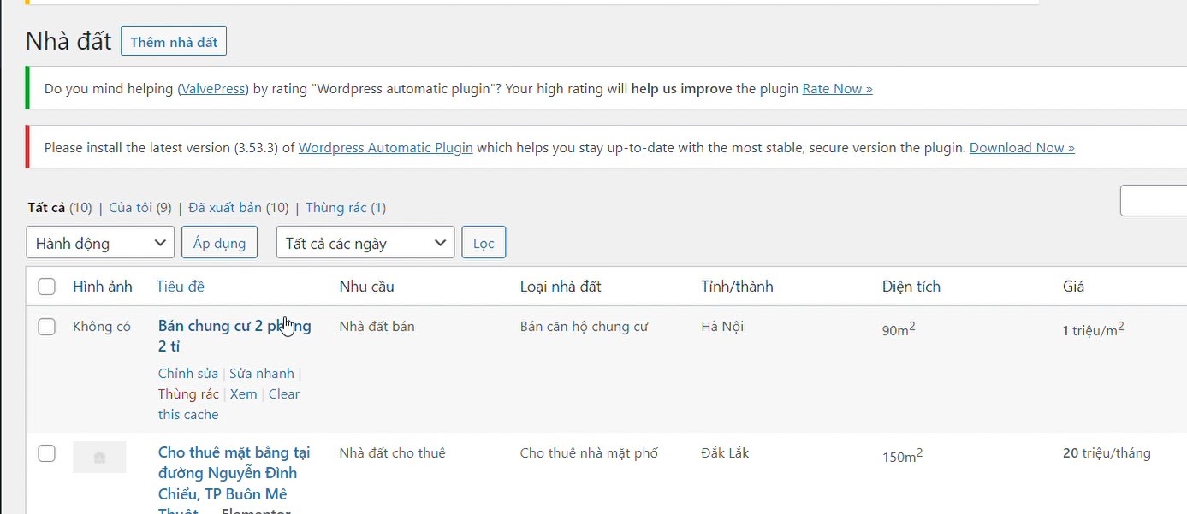Check the box for Bán chung cư listing
1187x514 pixels.
[47, 327]
